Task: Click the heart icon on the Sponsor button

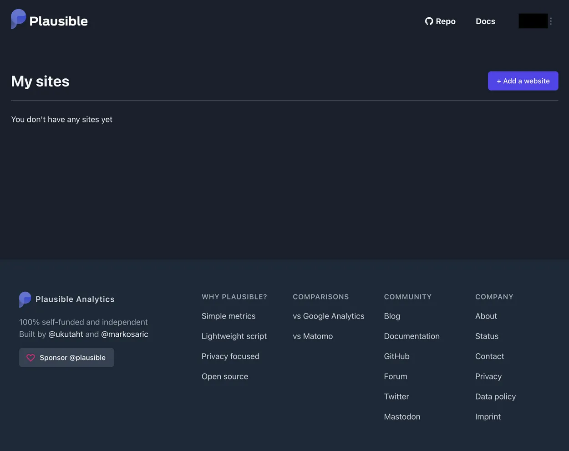Action: pos(30,357)
